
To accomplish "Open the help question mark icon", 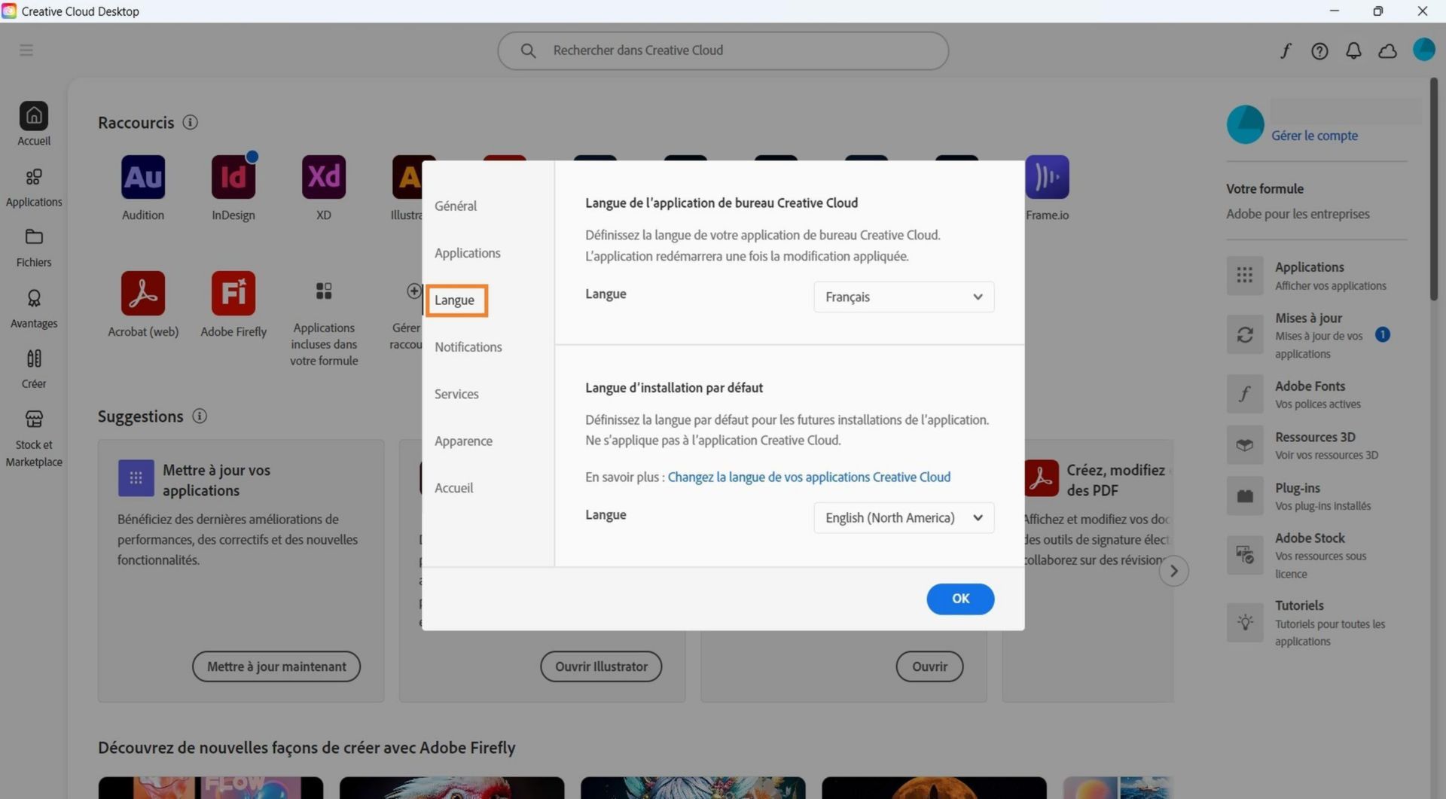I will (x=1319, y=50).
